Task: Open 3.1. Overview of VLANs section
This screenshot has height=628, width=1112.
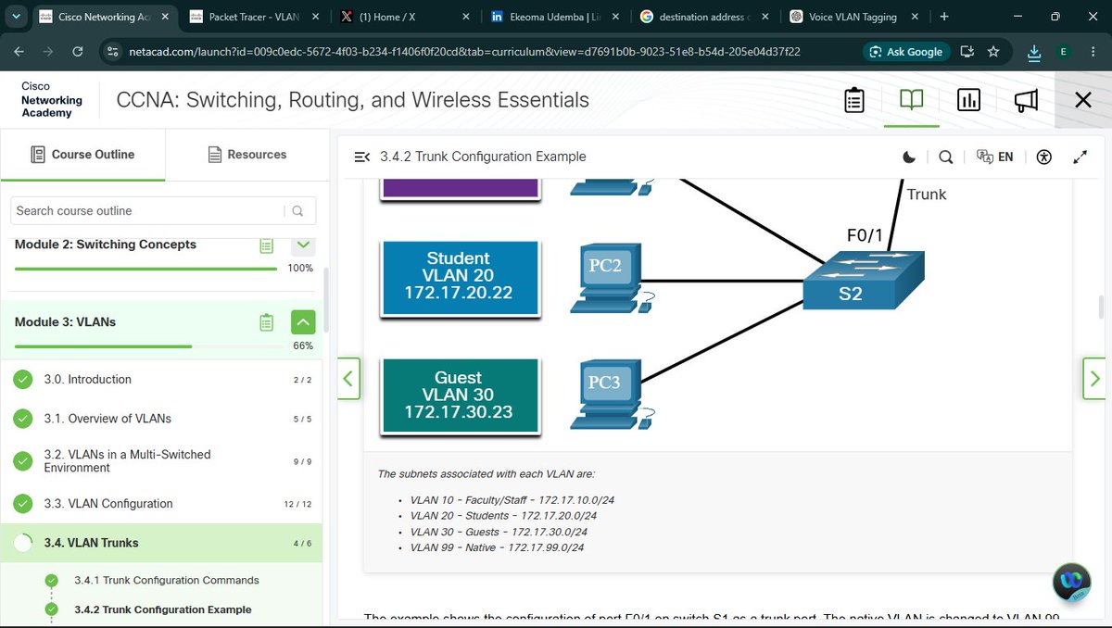Action: point(161,419)
